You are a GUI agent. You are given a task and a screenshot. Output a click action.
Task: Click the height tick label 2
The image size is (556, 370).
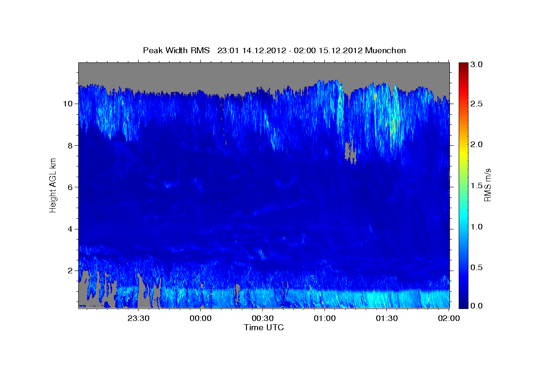(71, 271)
